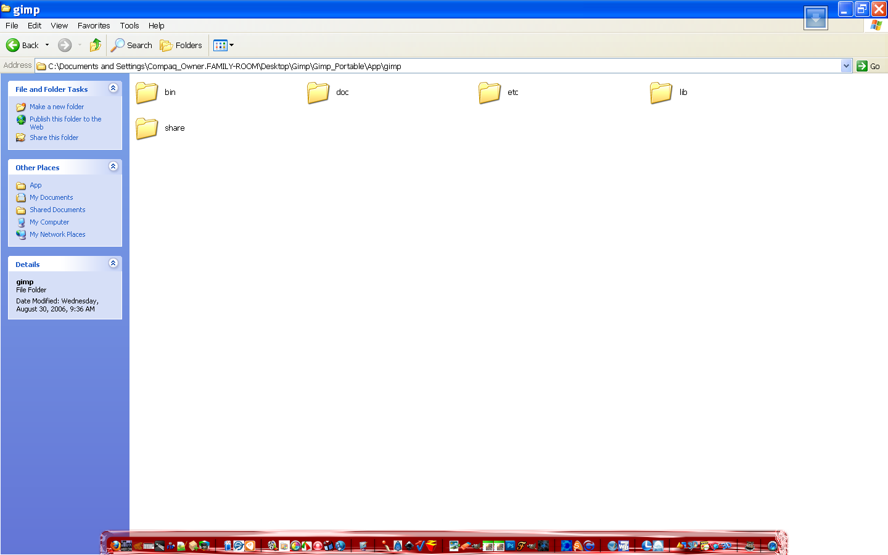Screen dimensions: 888x555
Task: Expand the address bar dropdown
Action: point(846,66)
